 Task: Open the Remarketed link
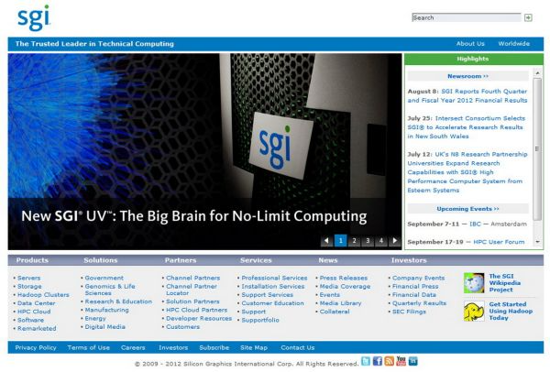point(37,329)
